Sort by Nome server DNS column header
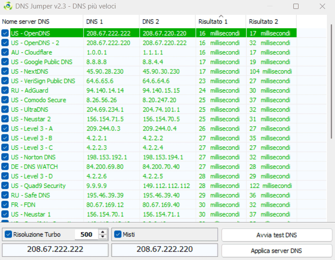 tap(42, 22)
